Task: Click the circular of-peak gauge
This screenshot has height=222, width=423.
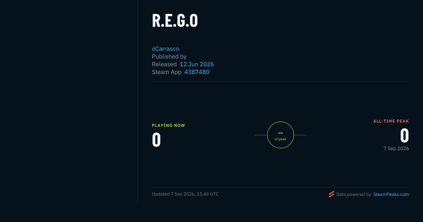Action: [x=281, y=135]
